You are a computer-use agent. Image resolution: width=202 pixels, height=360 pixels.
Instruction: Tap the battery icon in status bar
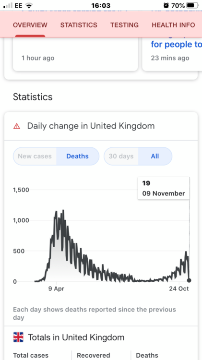tap(192, 5)
